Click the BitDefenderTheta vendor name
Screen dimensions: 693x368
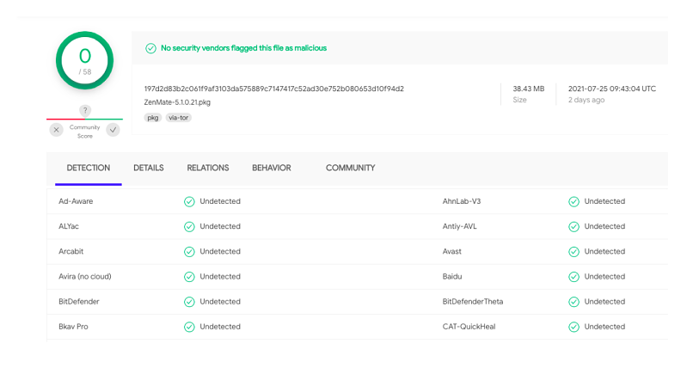tap(472, 302)
